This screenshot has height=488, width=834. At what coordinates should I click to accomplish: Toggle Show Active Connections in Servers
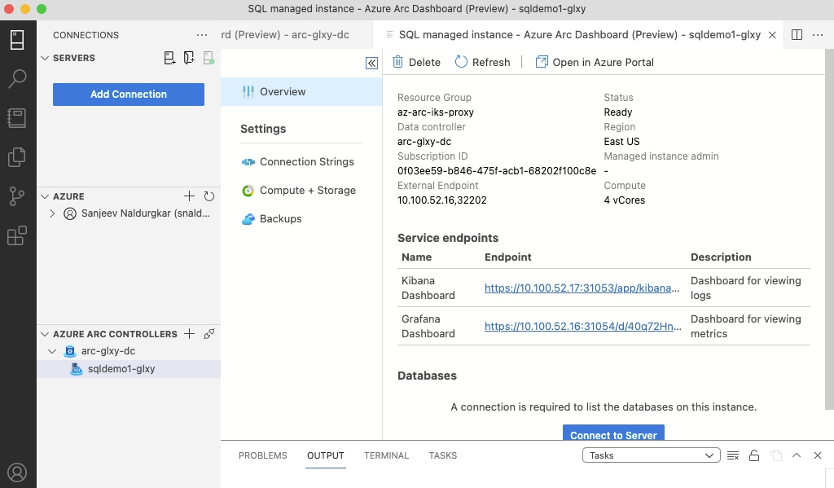209,58
